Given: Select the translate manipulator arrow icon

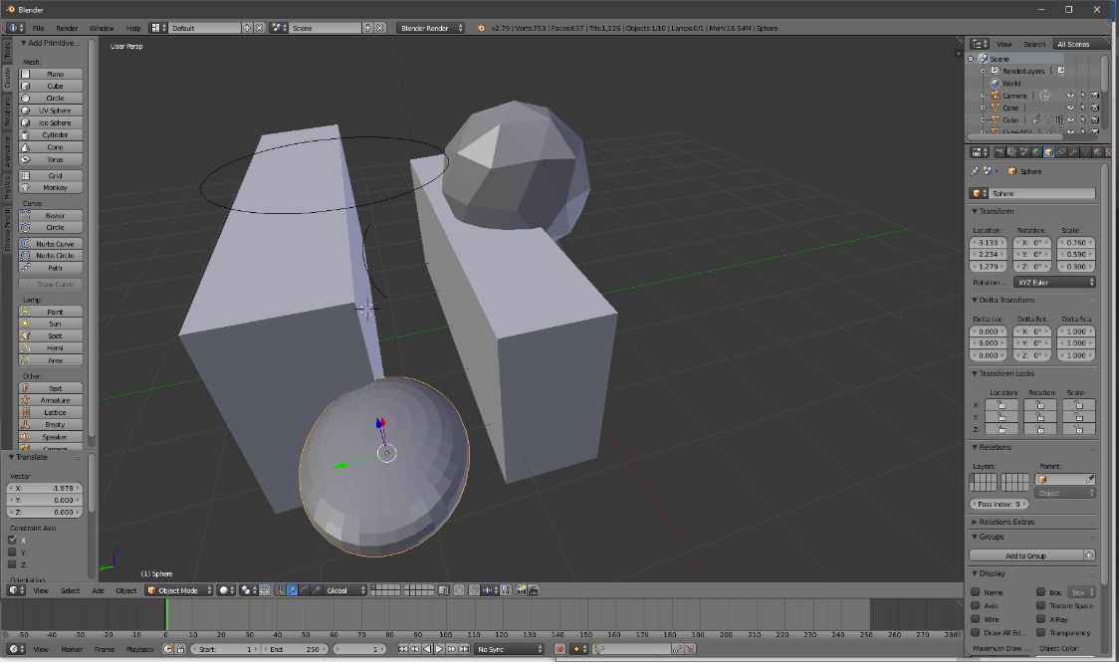Looking at the screenshot, I should [292, 590].
